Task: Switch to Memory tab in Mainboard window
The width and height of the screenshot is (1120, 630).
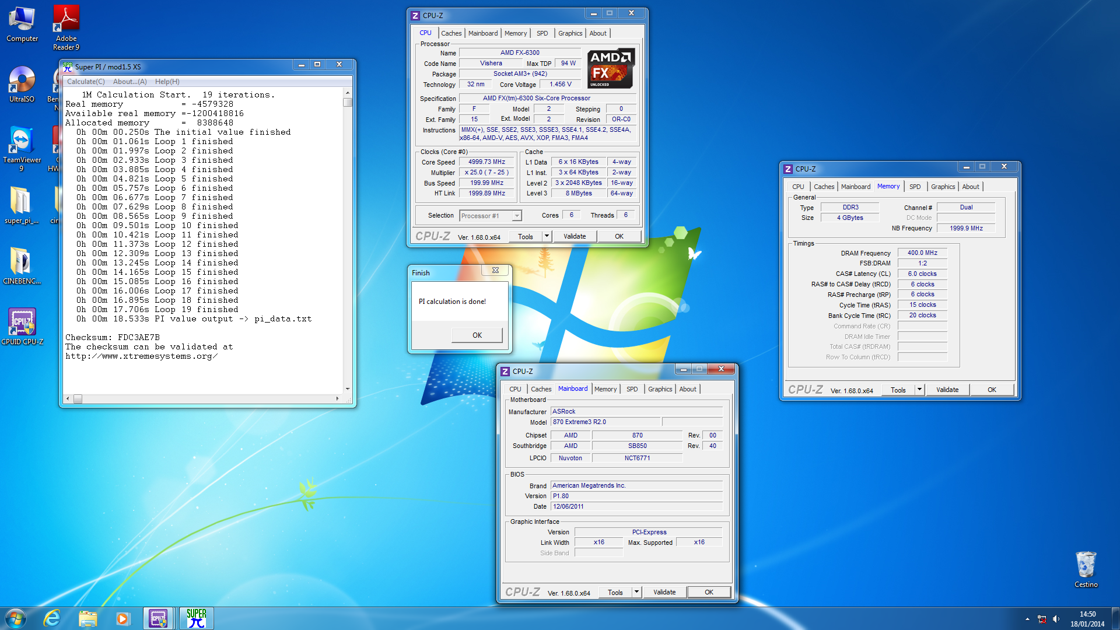Action: coord(605,389)
